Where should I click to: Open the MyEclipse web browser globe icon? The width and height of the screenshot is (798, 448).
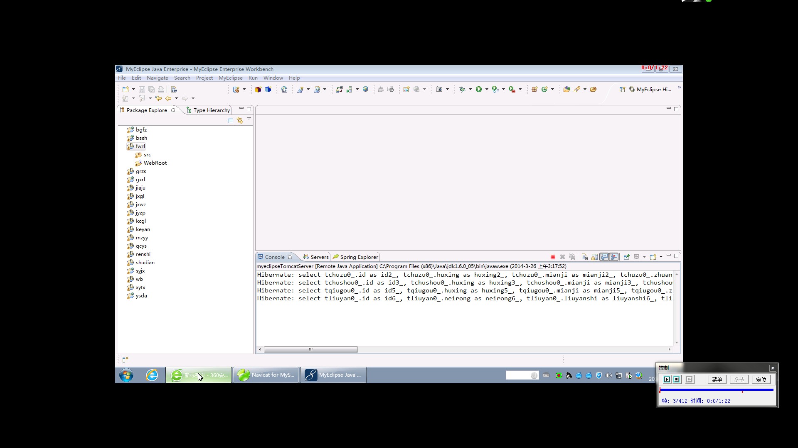(x=365, y=89)
